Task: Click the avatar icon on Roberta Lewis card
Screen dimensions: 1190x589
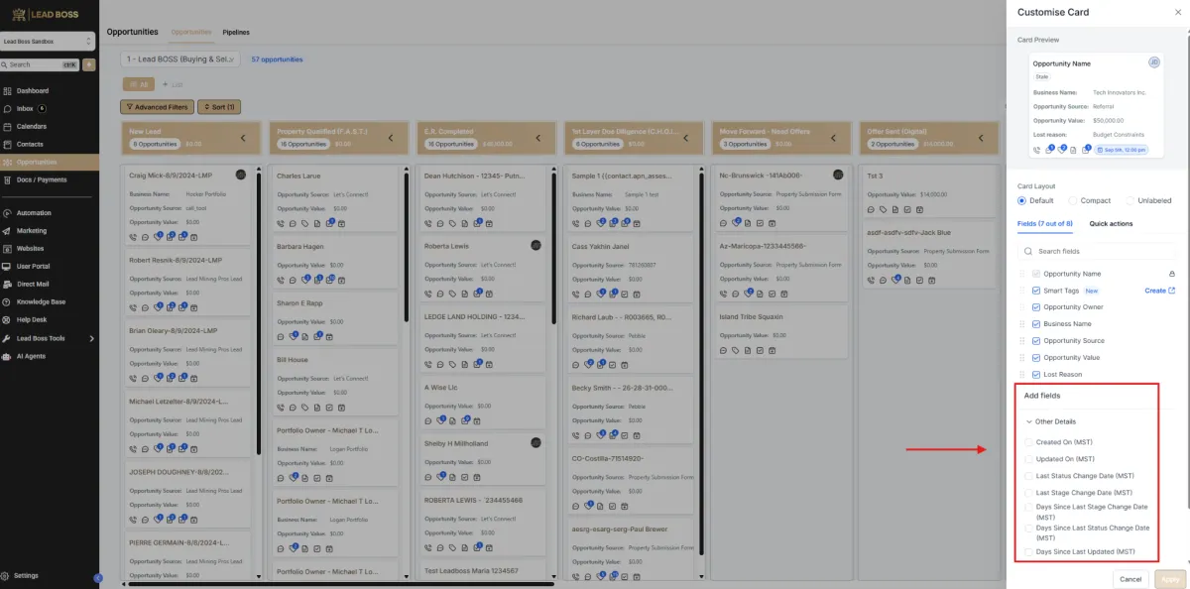Action: point(536,245)
